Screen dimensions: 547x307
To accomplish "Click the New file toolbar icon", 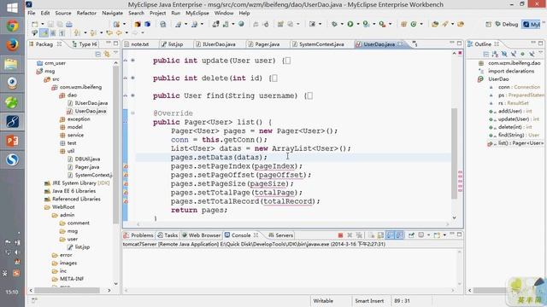I will (34, 24).
